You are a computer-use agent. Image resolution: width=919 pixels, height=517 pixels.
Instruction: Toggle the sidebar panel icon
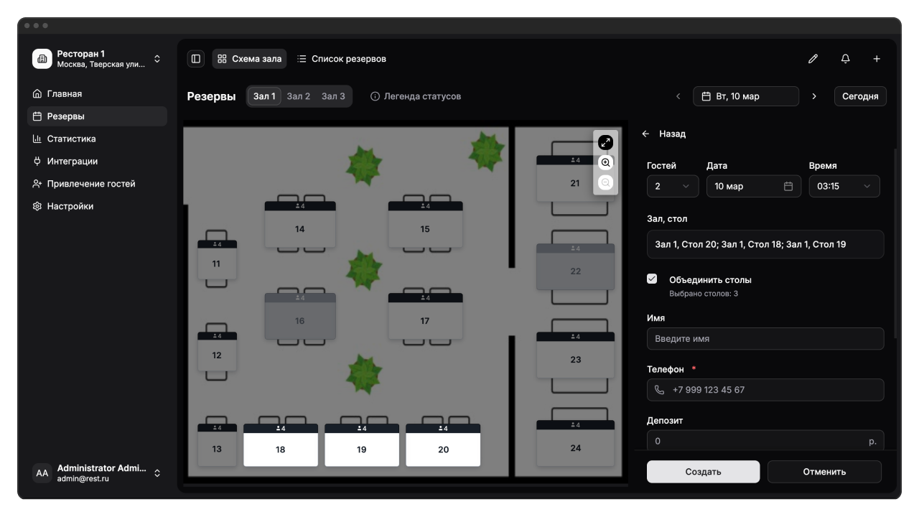click(x=195, y=59)
